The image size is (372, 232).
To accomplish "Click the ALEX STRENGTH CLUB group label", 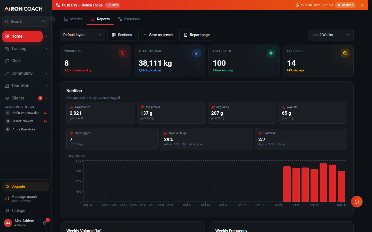I will tap(20, 107).
